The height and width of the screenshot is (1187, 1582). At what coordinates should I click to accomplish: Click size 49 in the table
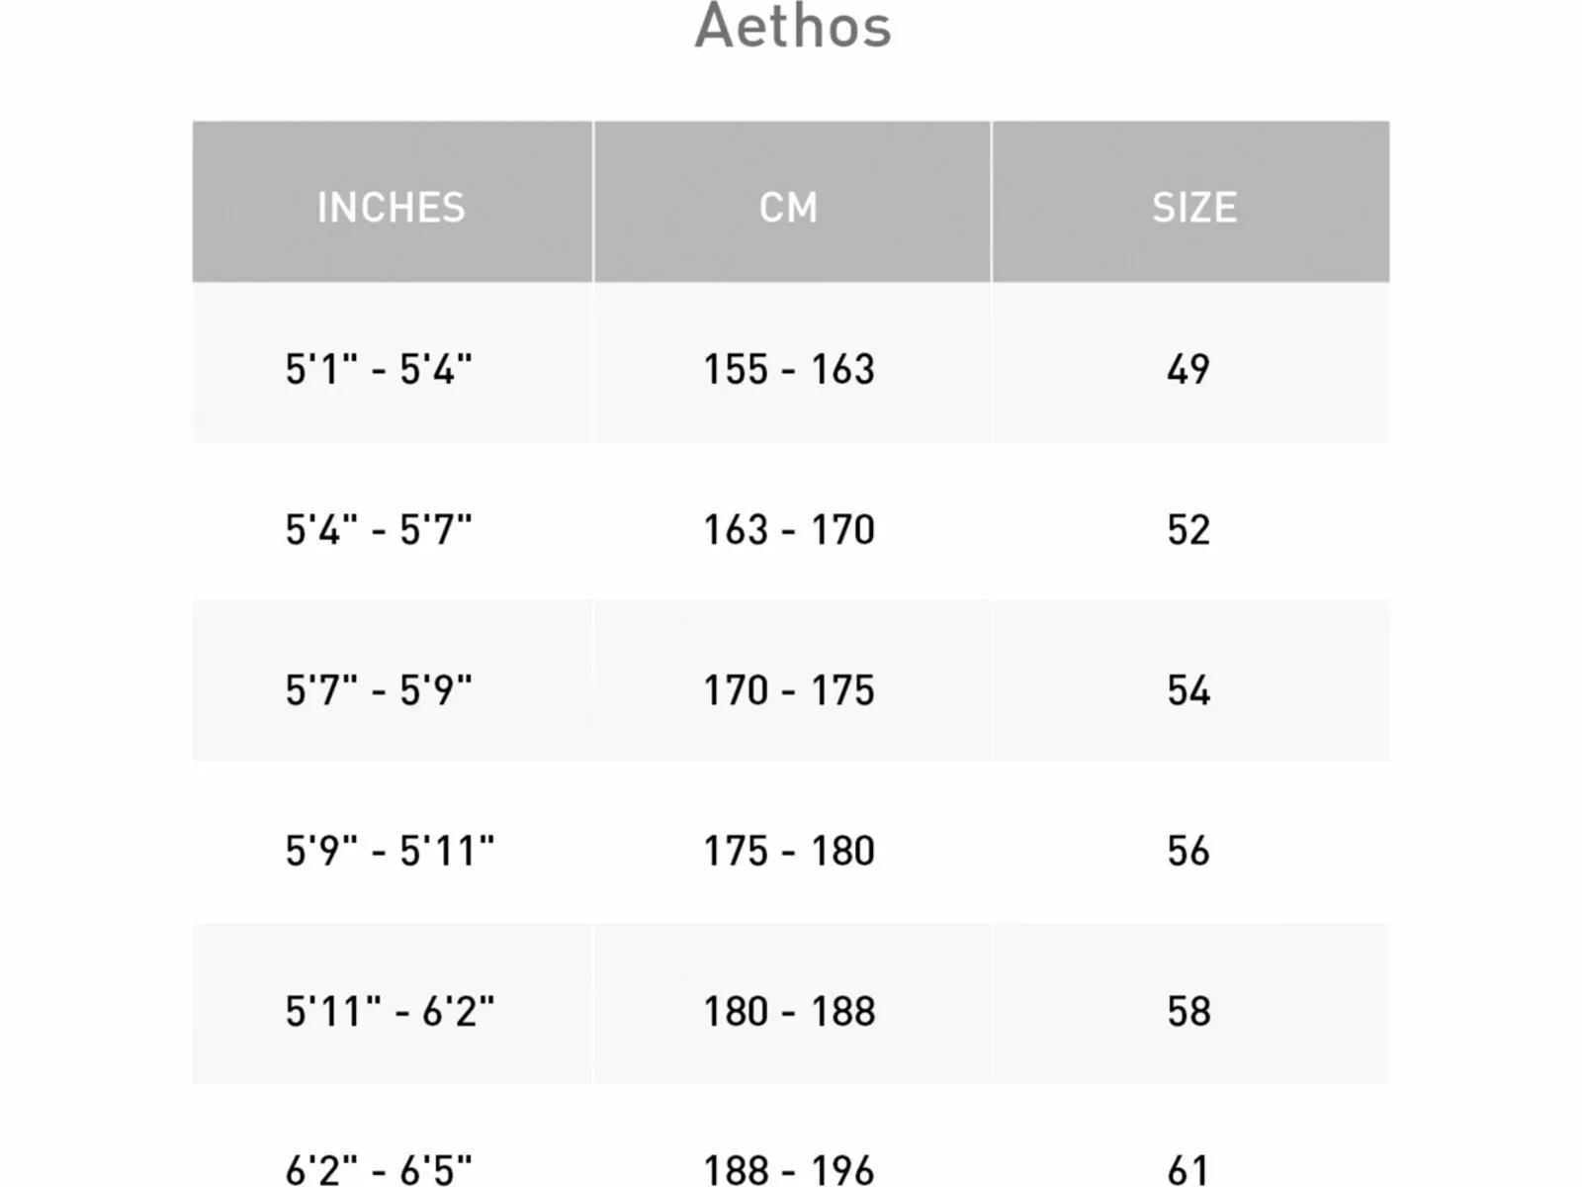point(1188,369)
